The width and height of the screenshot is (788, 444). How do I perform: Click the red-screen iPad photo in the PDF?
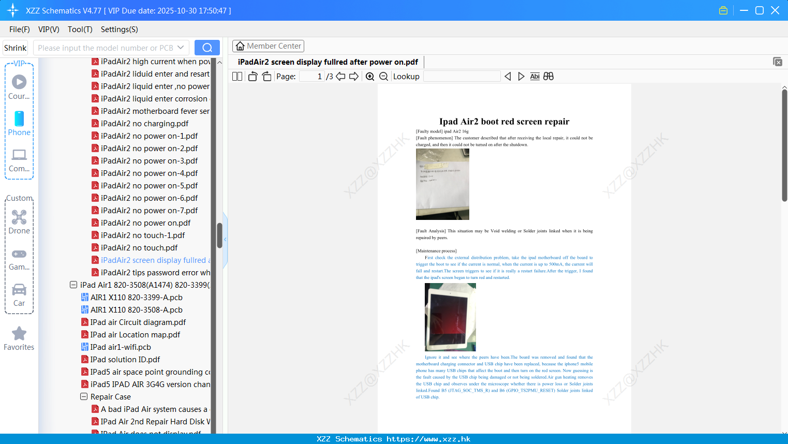click(x=450, y=317)
